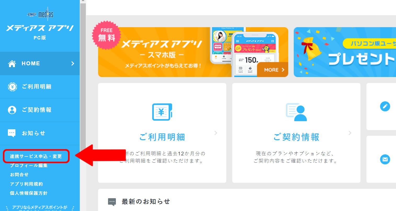Image resolution: width=396 pixels, height=211 pixels.
Task: Expand HOME using its right chevron
Action: pyautogui.click(x=73, y=63)
